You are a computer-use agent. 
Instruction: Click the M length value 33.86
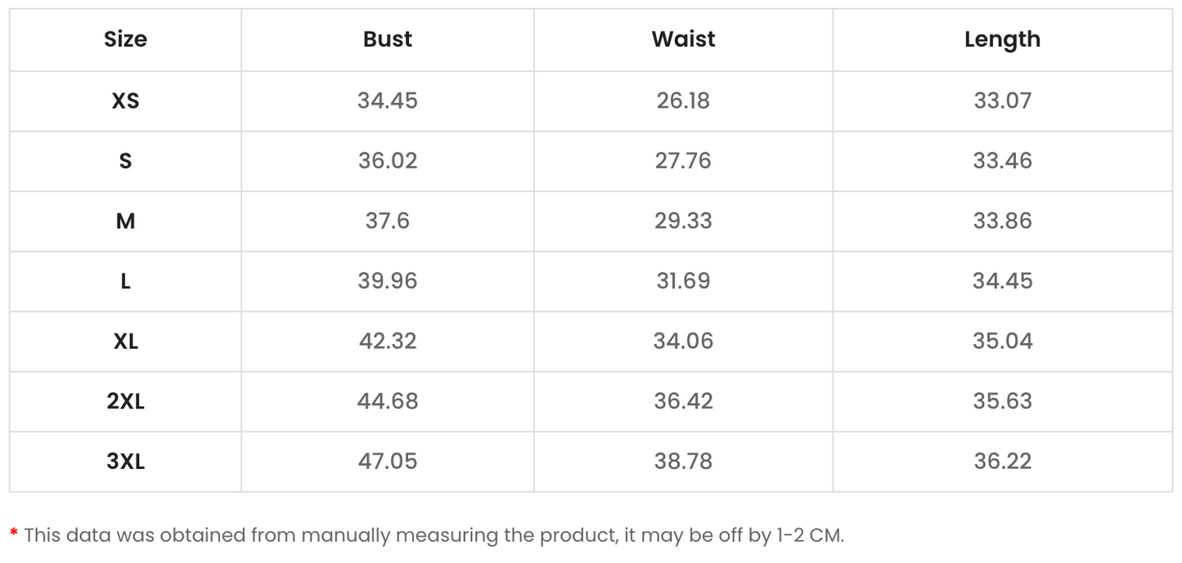[1002, 221]
